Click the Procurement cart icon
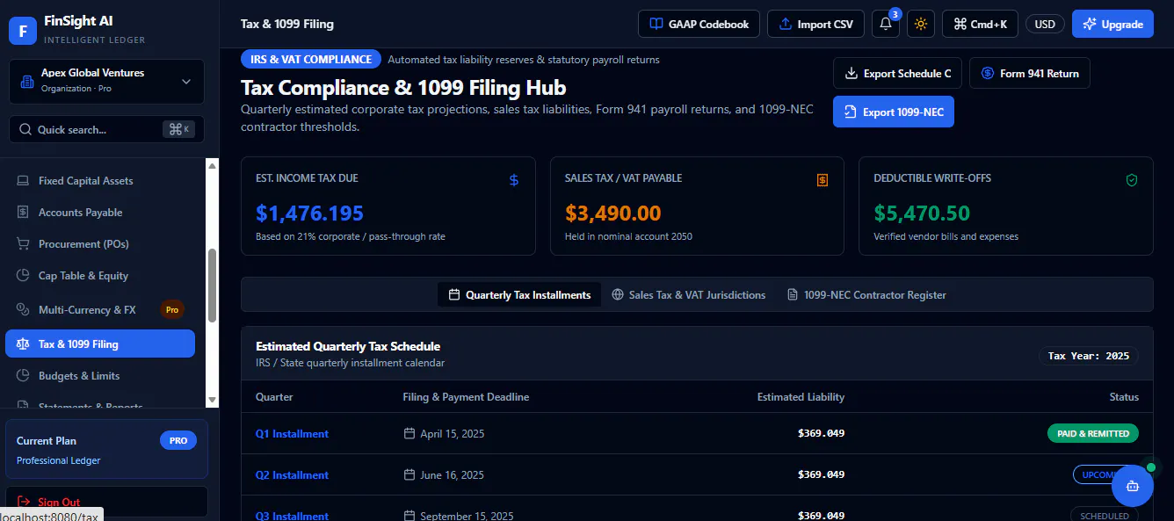The image size is (1174, 521). pos(23,244)
